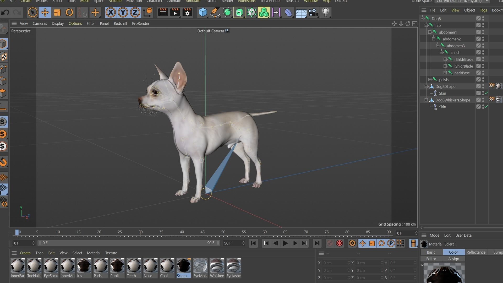The image size is (503, 283).
Task: Click the Extrude generator icon
Action: click(x=239, y=12)
